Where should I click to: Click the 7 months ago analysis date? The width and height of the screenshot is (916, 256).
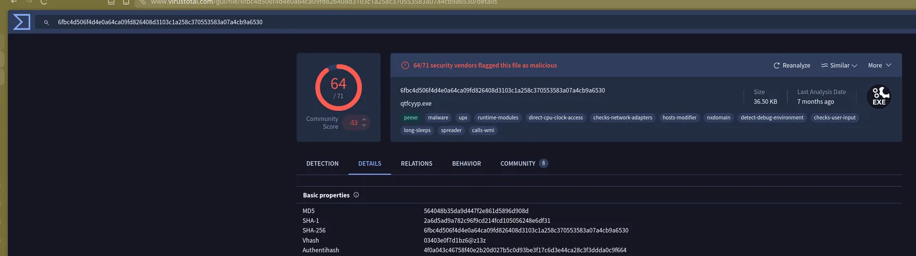pyautogui.click(x=816, y=101)
